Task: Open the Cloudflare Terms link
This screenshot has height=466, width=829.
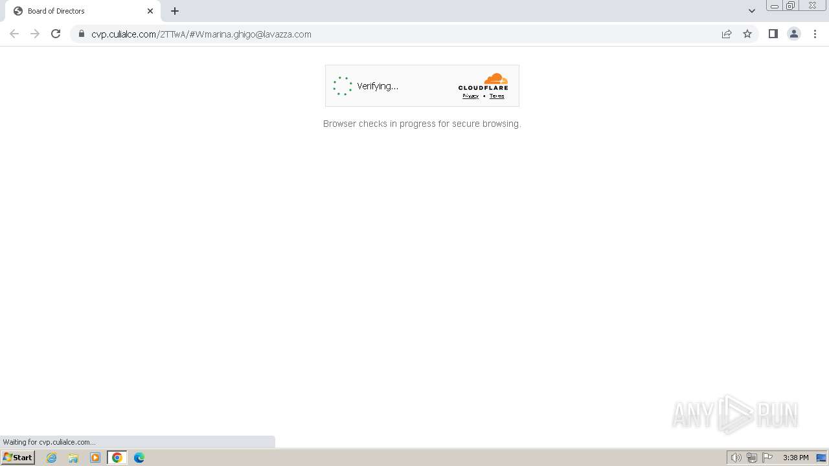Action: click(497, 96)
